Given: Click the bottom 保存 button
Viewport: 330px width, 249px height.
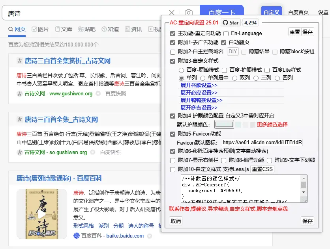Looking at the screenshot, I should tap(307, 221).
